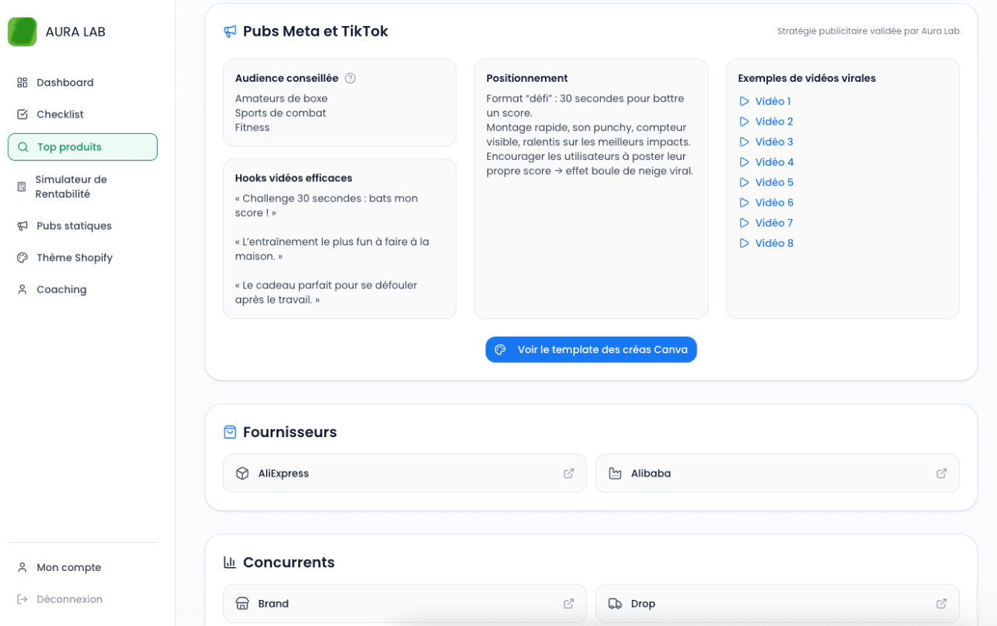This screenshot has width=997, height=626.
Task: Go to Checklist in sidebar
Action: click(59, 114)
